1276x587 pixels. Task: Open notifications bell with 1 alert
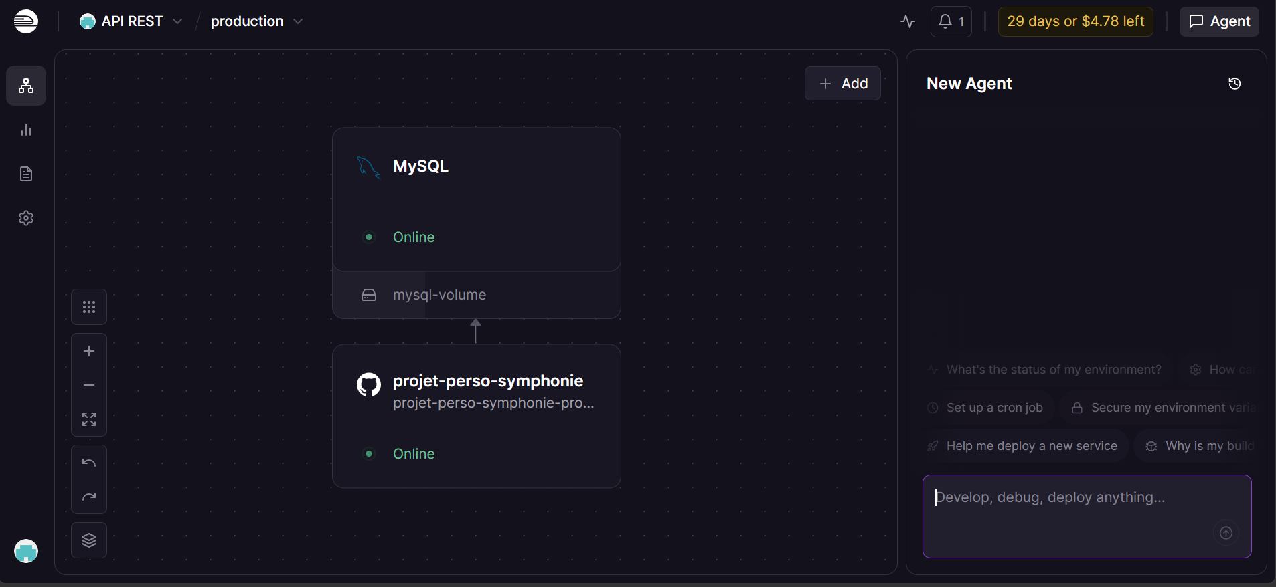[951, 21]
